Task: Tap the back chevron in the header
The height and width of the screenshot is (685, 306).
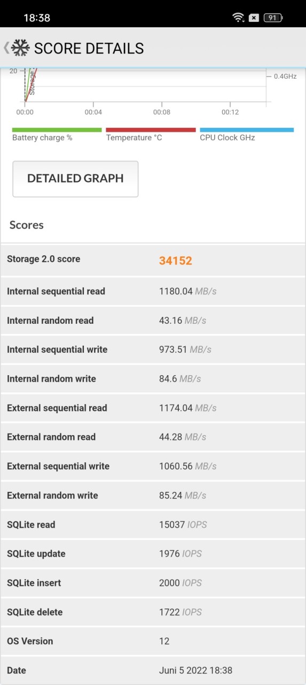Action: click(6, 48)
